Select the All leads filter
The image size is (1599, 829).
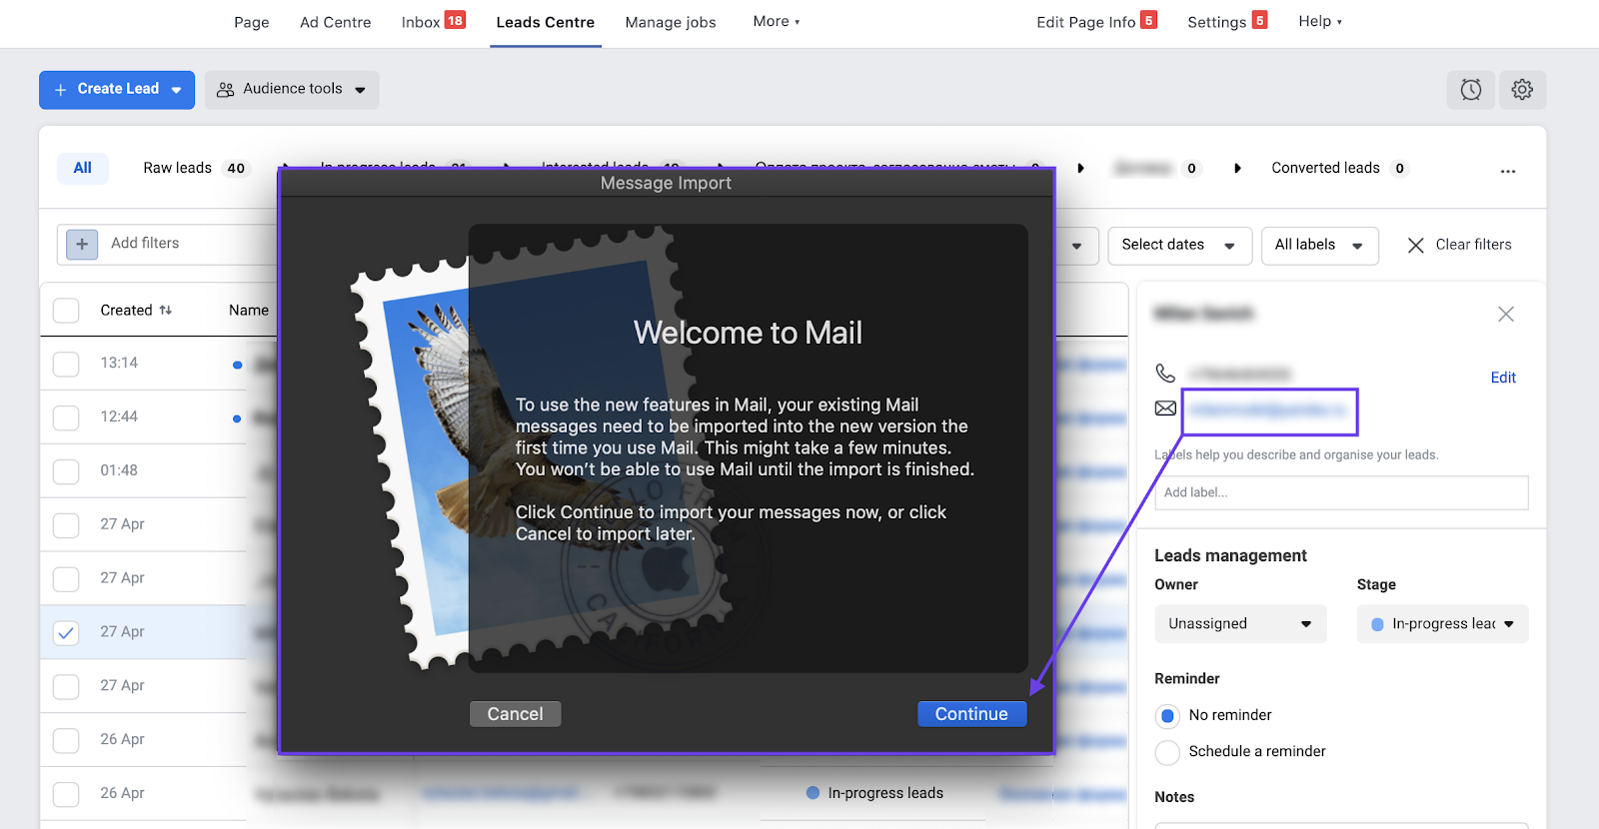[x=83, y=168]
